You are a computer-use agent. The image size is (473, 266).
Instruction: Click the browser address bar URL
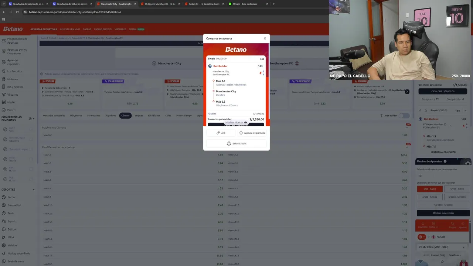coord(75,12)
